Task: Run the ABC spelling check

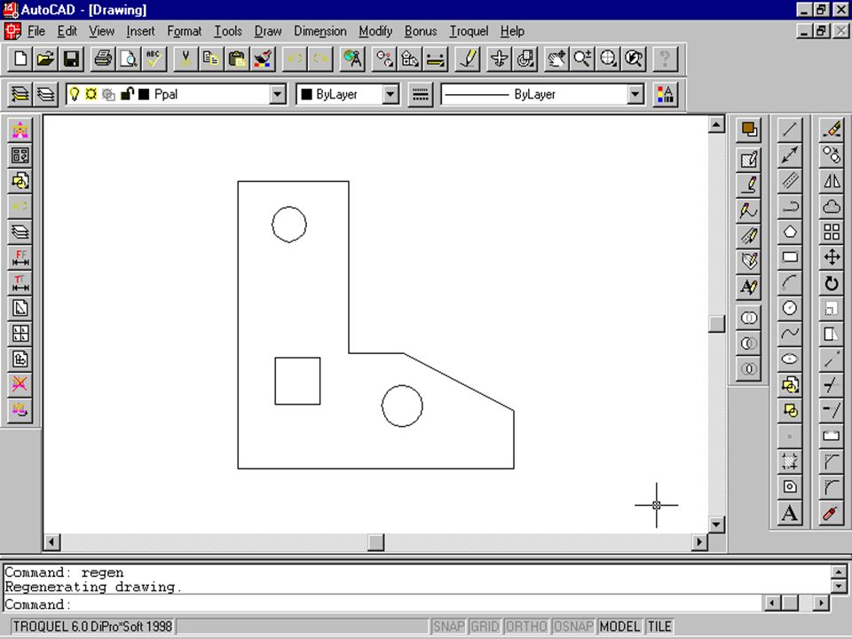Action: (x=154, y=59)
